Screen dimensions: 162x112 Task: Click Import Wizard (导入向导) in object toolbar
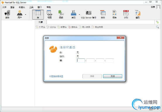coord(85,27)
